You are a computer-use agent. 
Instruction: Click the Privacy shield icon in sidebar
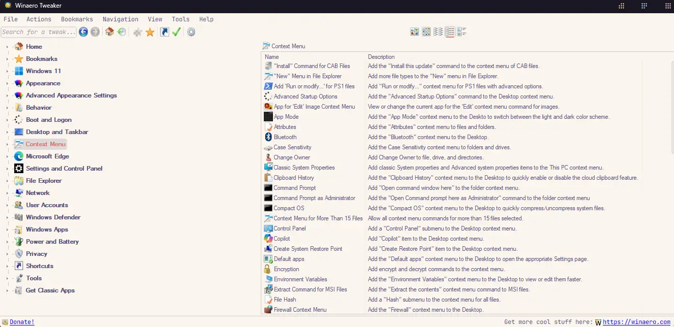[x=19, y=254]
